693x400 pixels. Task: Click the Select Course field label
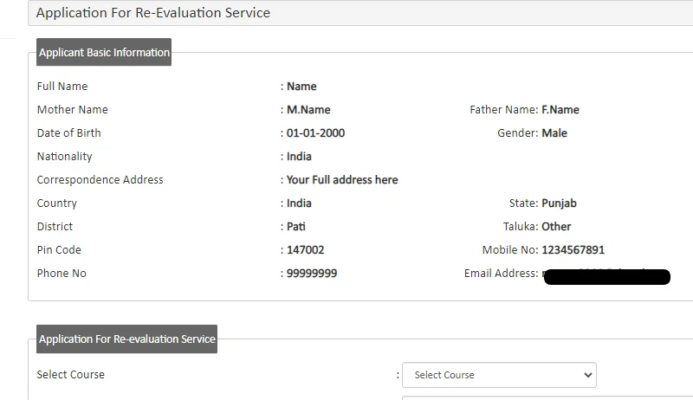click(71, 374)
